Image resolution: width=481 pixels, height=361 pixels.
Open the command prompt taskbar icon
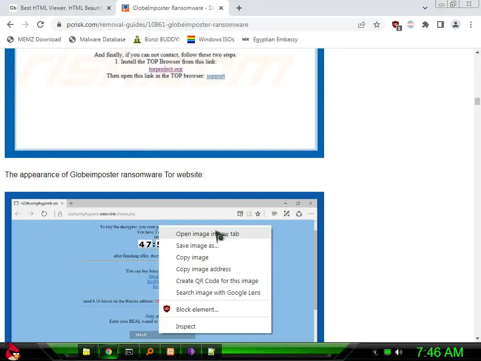[129, 352]
